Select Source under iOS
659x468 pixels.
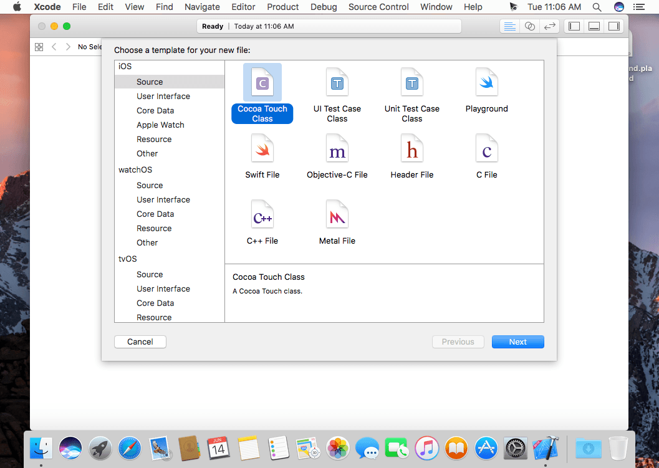pos(170,82)
